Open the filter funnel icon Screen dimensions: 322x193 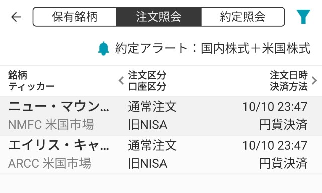point(303,17)
